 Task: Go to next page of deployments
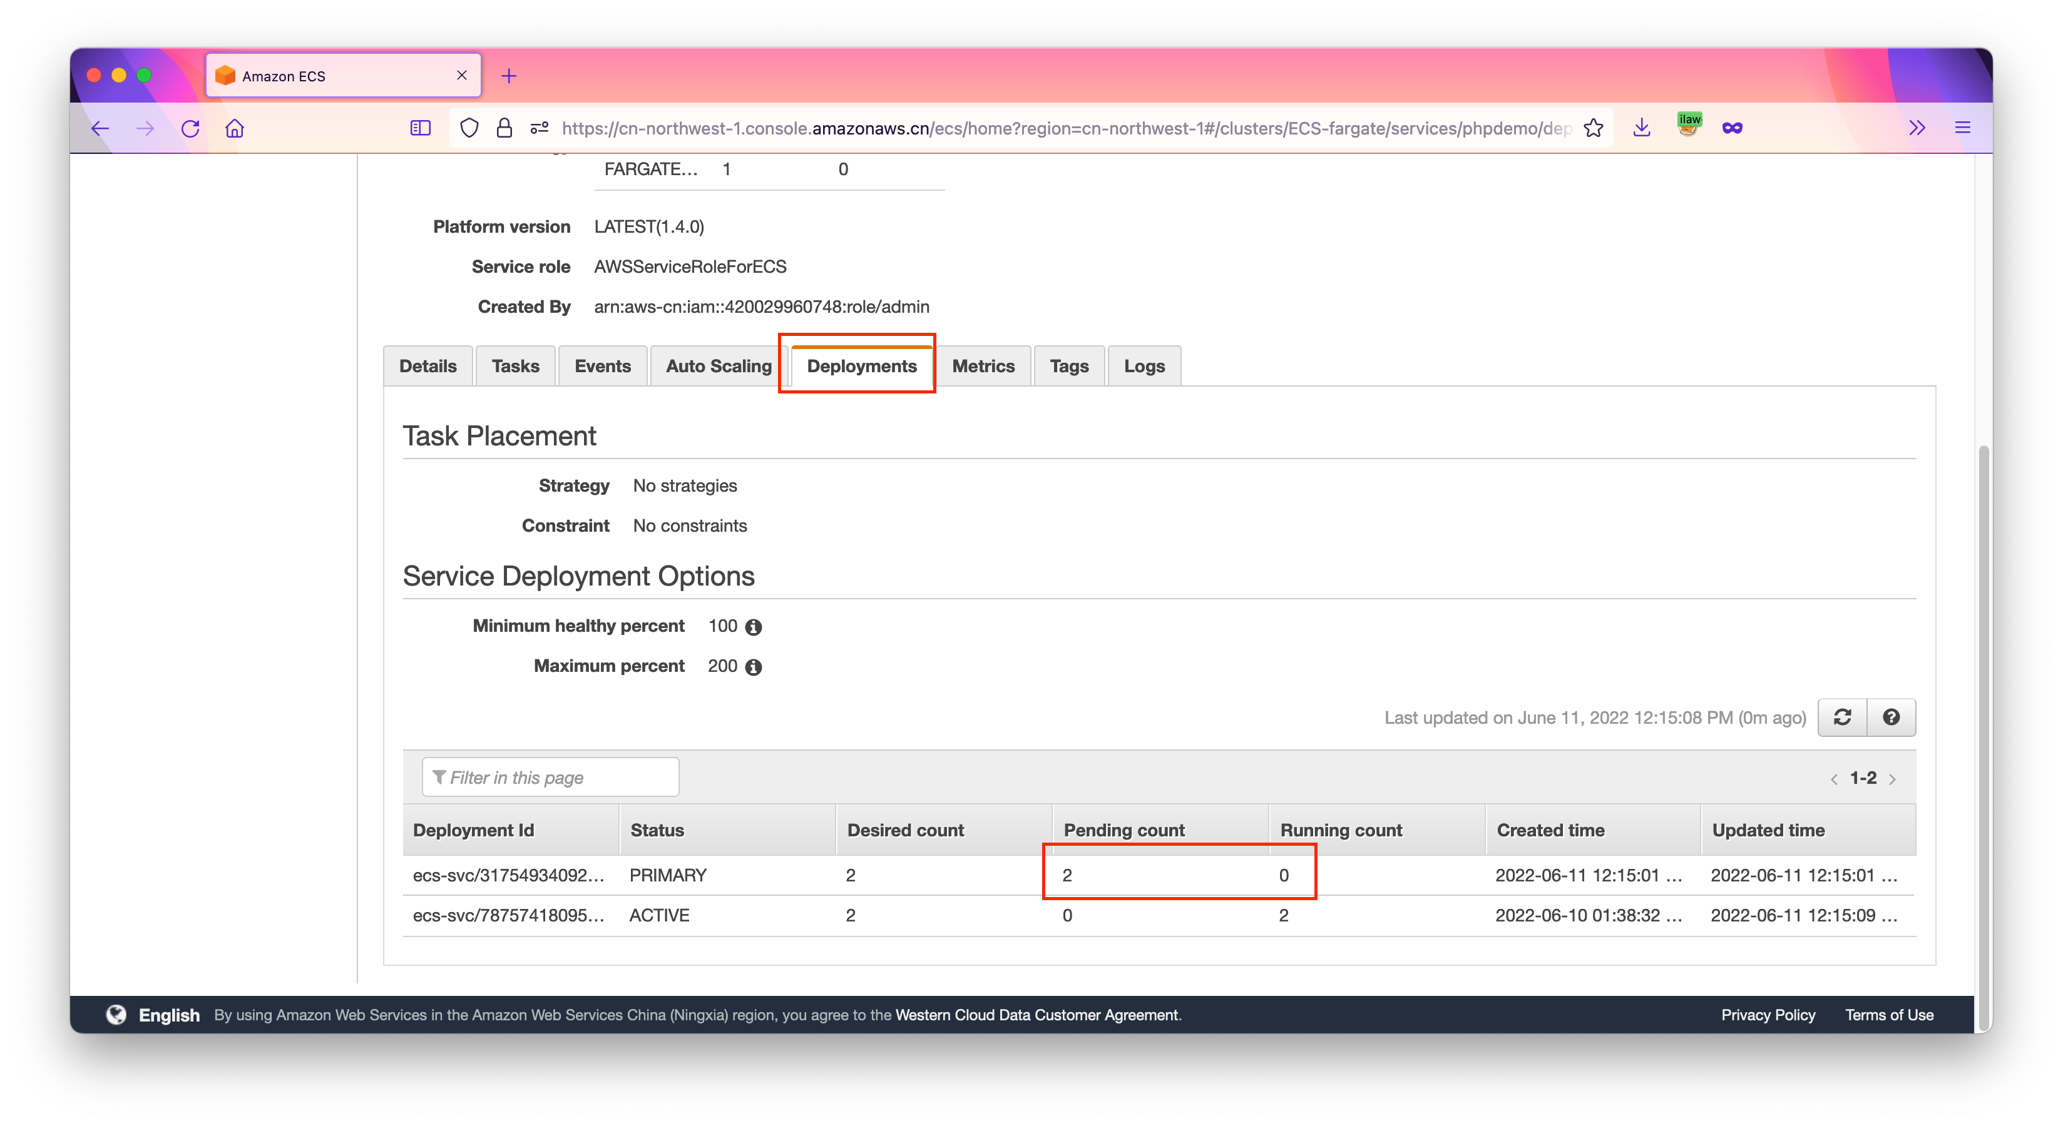point(1892,779)
